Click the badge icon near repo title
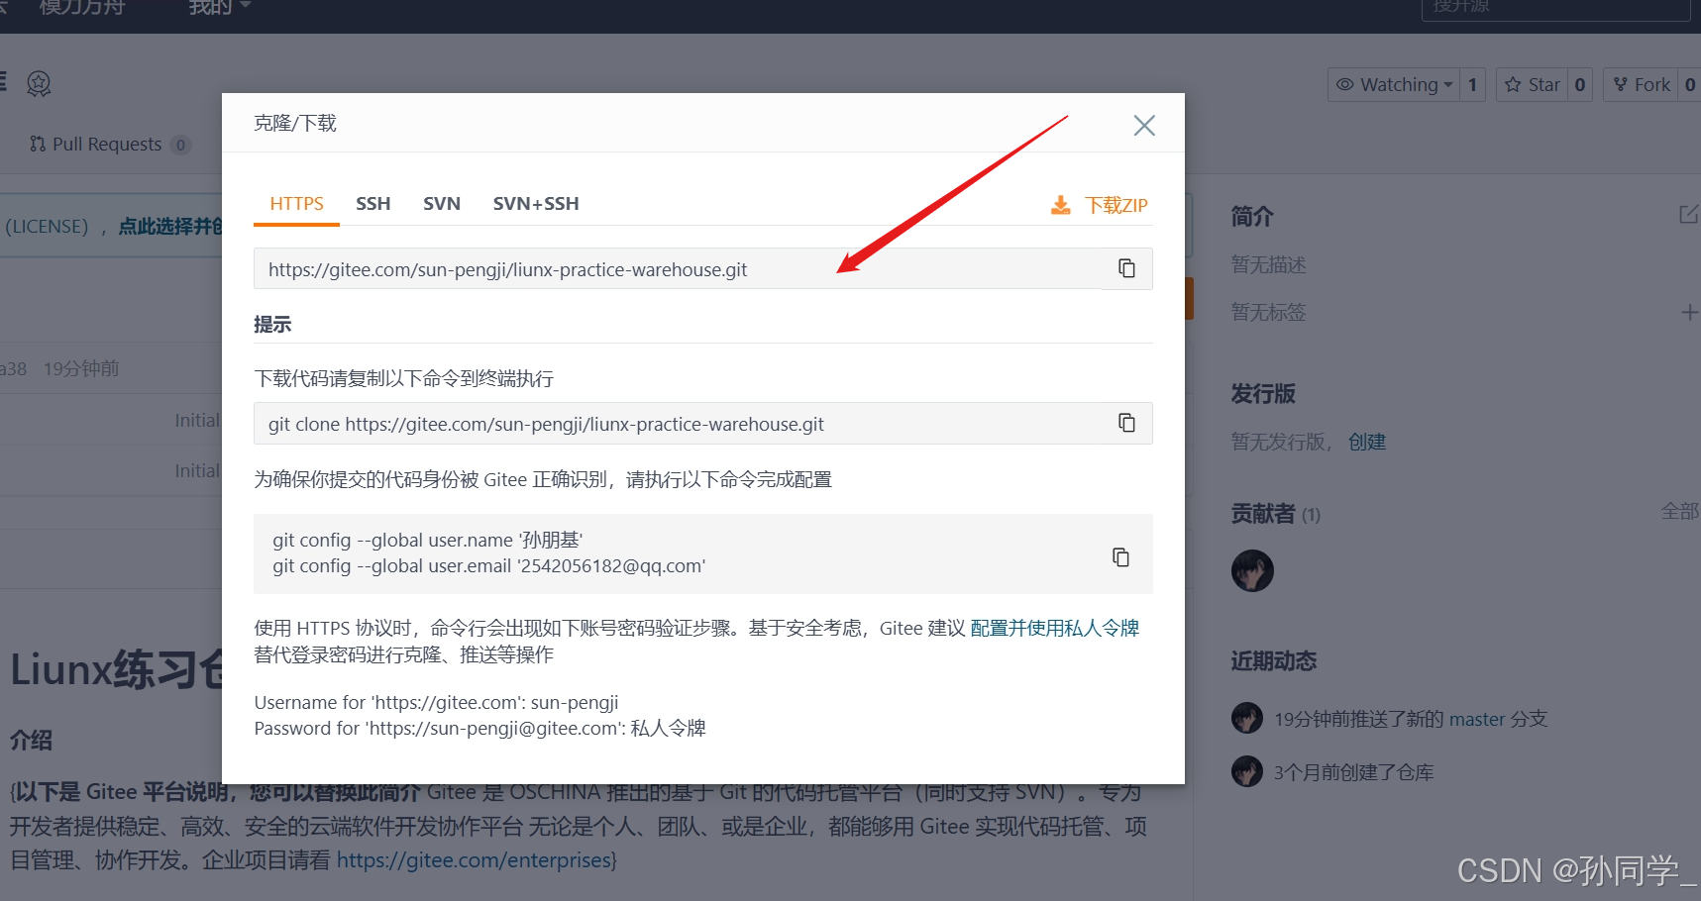1701x901 pixels. [39, 83]
